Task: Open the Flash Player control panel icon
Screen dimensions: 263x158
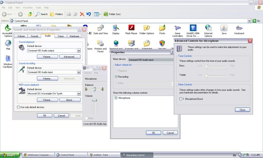Action: (131, 30)
